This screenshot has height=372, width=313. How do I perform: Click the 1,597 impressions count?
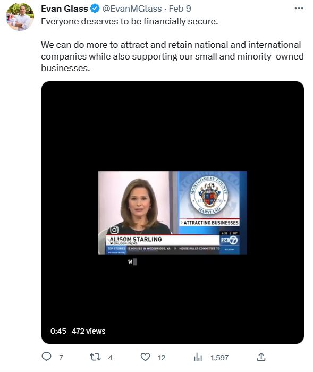coord(219,358)
